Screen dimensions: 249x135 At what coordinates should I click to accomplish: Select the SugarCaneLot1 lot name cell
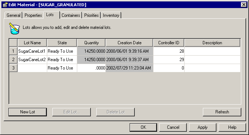click(32, 51)
